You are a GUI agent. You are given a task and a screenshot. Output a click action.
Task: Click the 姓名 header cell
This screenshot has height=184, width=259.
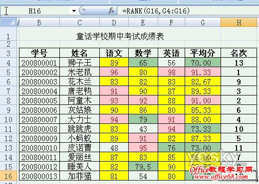79,53
